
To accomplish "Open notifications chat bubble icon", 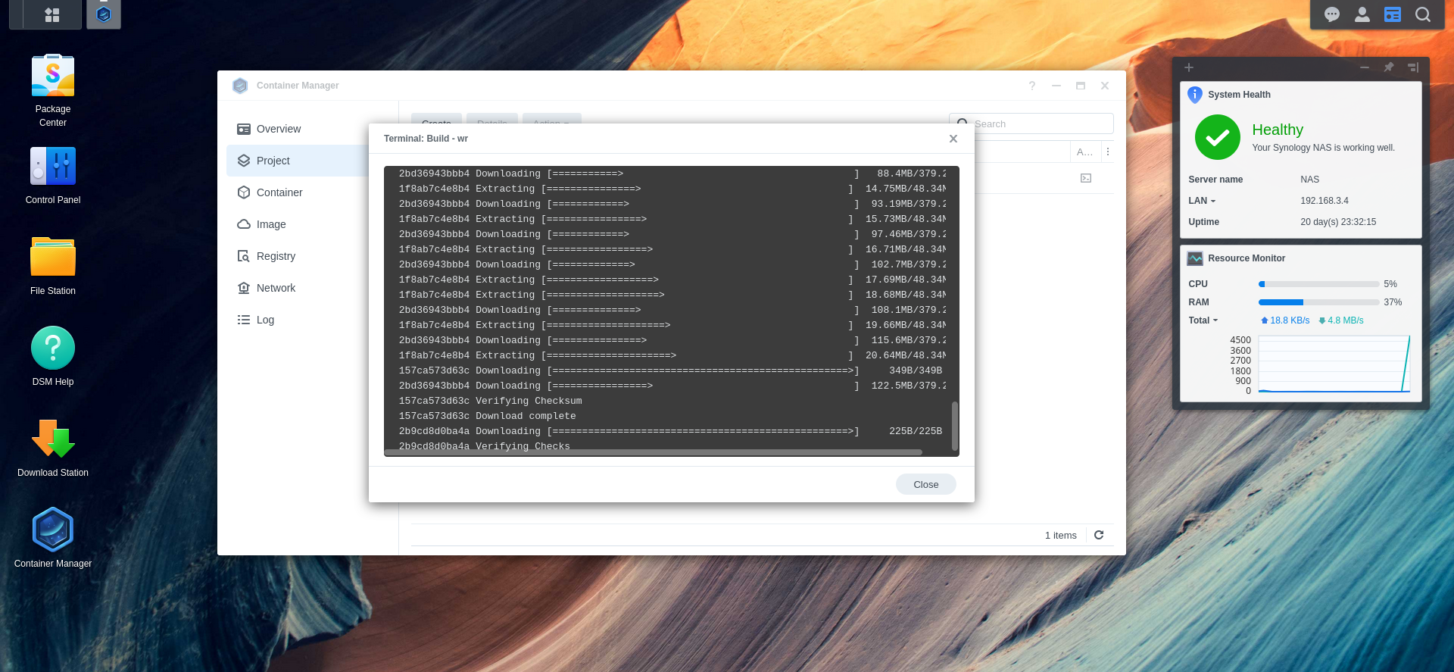I will (1332, 14).
